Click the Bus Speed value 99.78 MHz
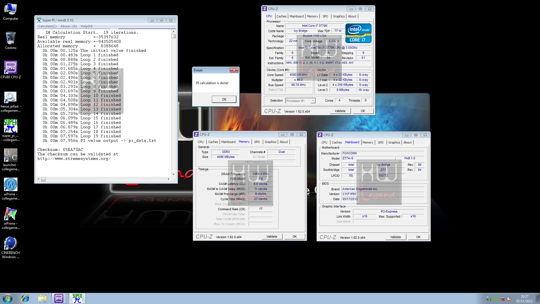540x304 pixels. pyautogui.click(x=299, y=85)
